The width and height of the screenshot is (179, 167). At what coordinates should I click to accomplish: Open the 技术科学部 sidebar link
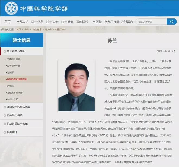[12, 99]
